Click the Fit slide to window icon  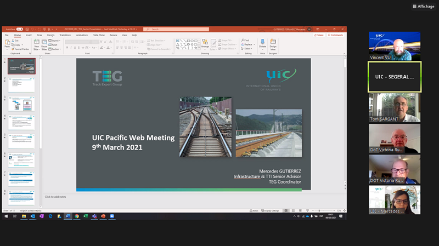pyautogui.click(x=345, y=210)
